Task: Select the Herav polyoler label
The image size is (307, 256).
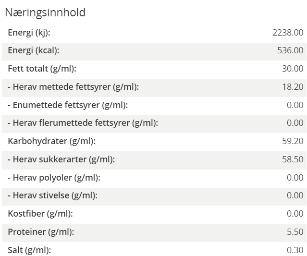Action: pos(54,178)
